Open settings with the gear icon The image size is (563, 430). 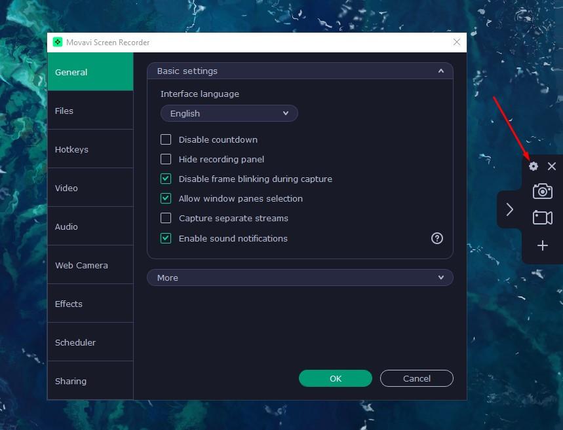[534, 166]
